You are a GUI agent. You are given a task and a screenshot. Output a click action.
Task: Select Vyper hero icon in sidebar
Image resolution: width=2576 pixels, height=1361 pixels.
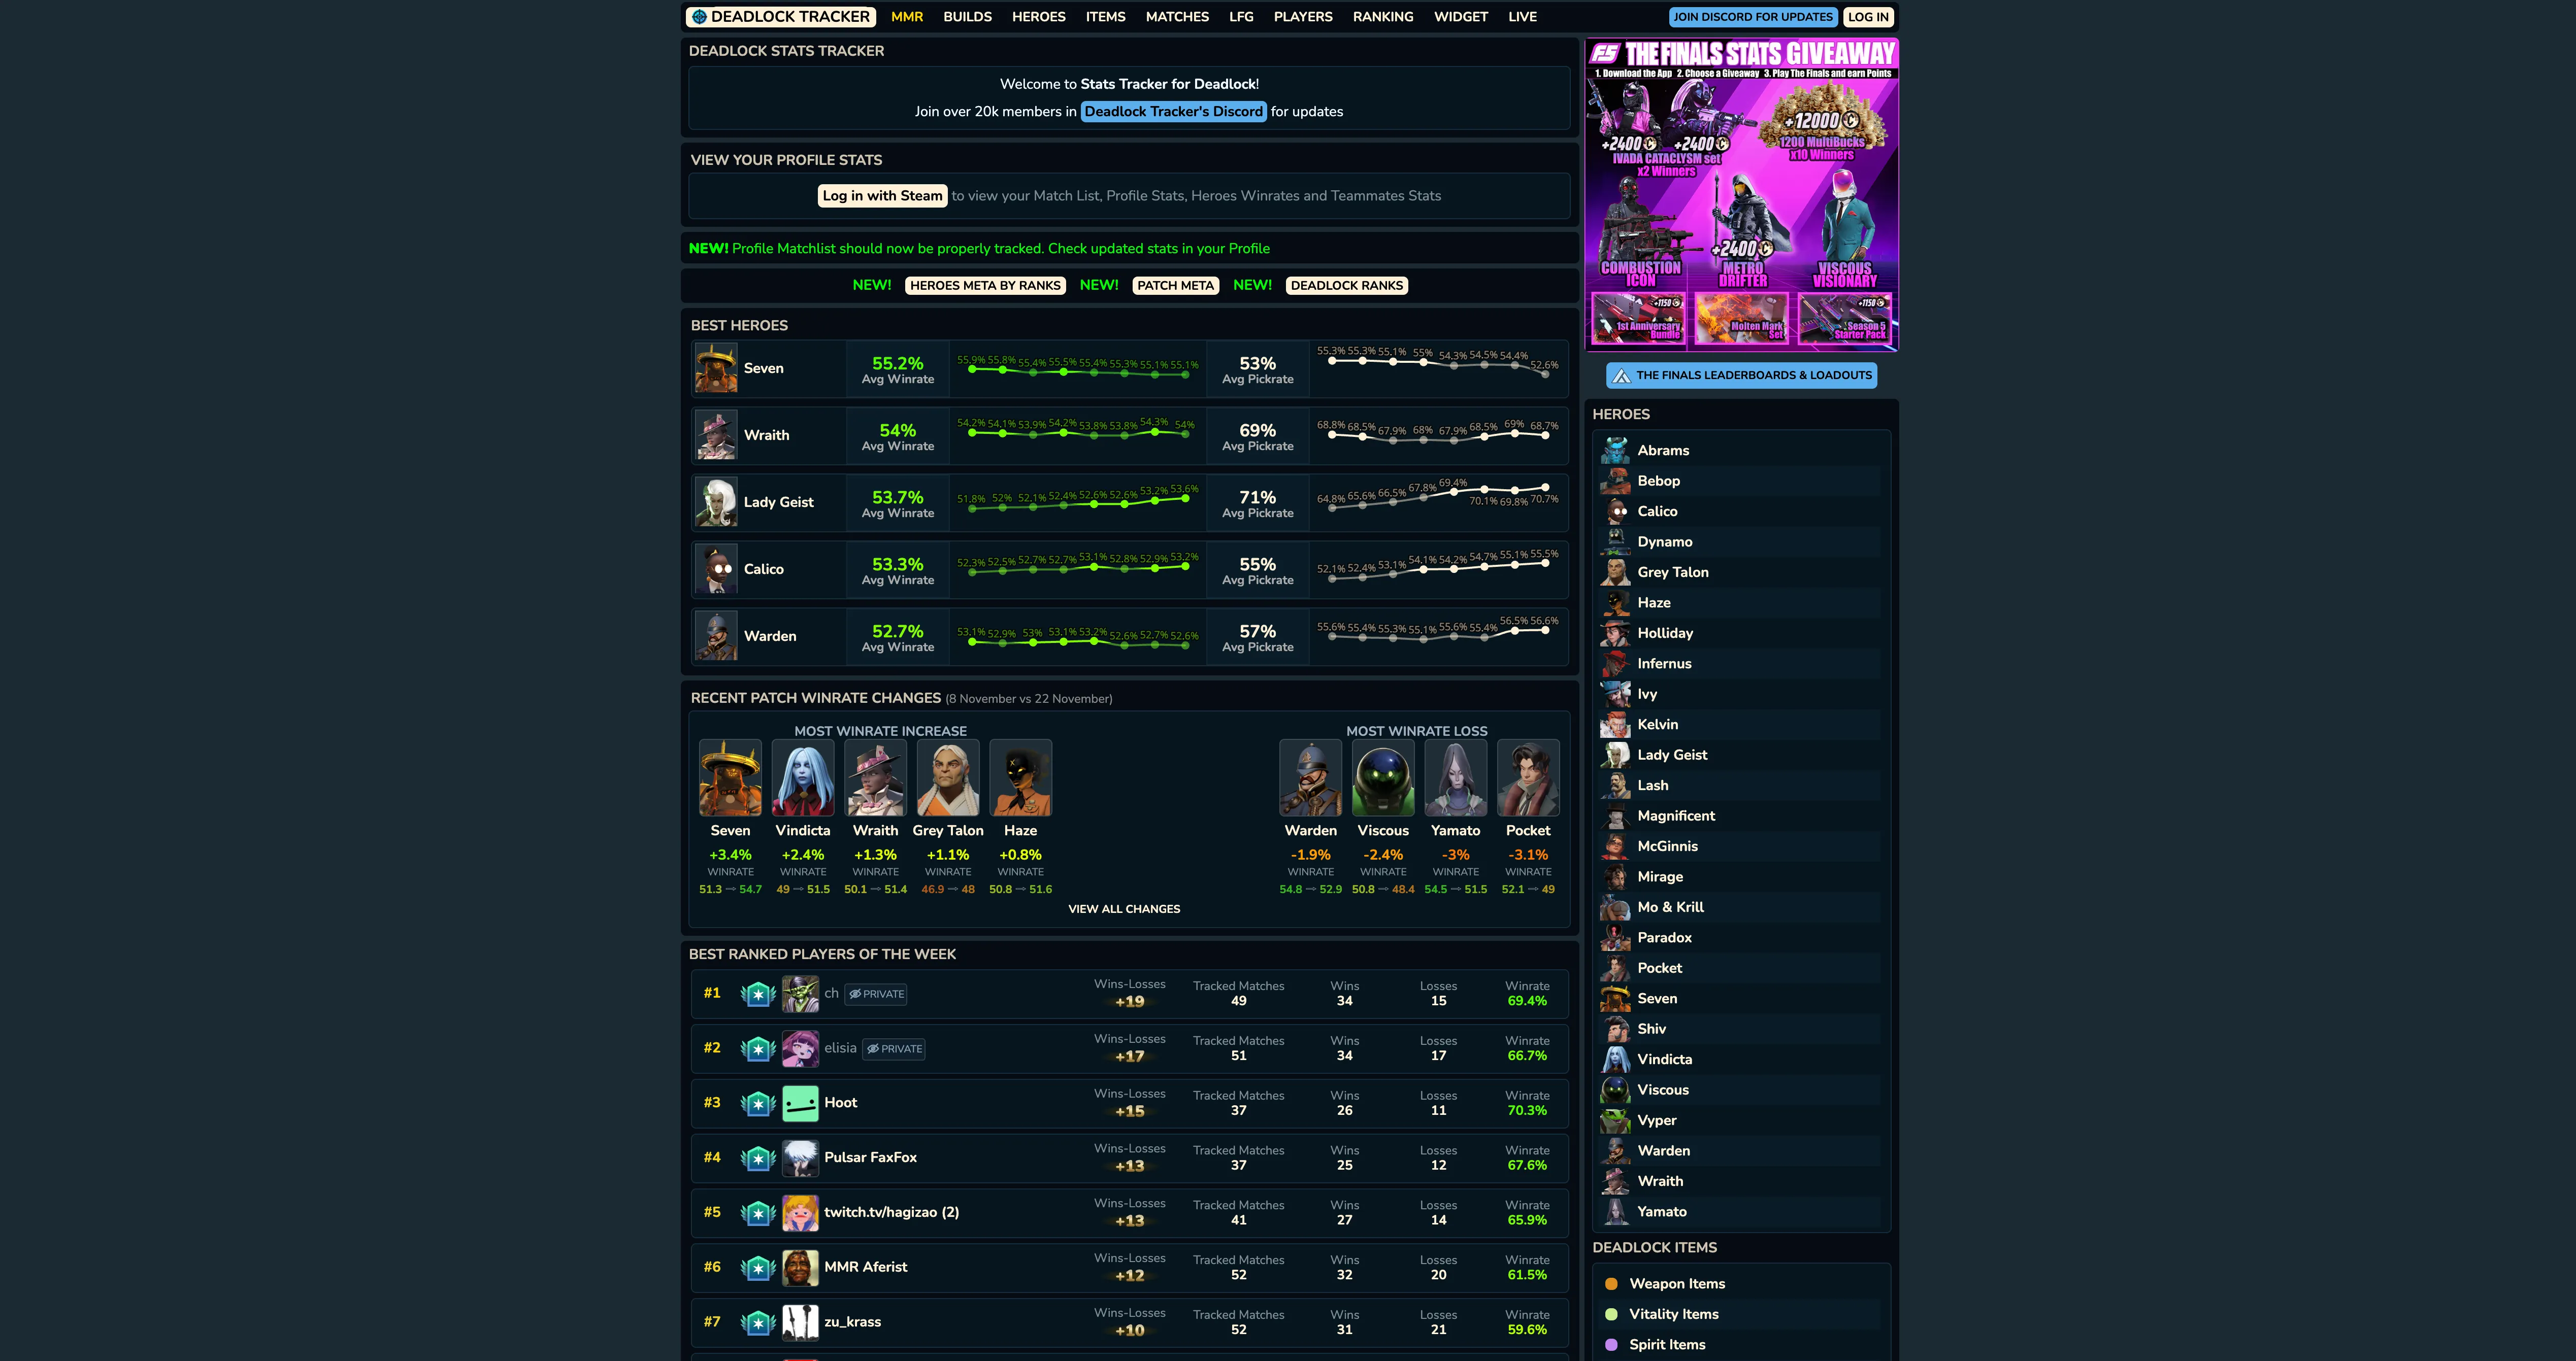1615,1120
